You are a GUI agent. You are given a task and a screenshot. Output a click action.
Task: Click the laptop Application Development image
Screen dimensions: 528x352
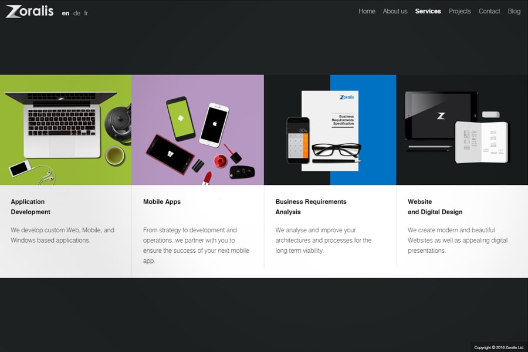[x=66, y=130]
